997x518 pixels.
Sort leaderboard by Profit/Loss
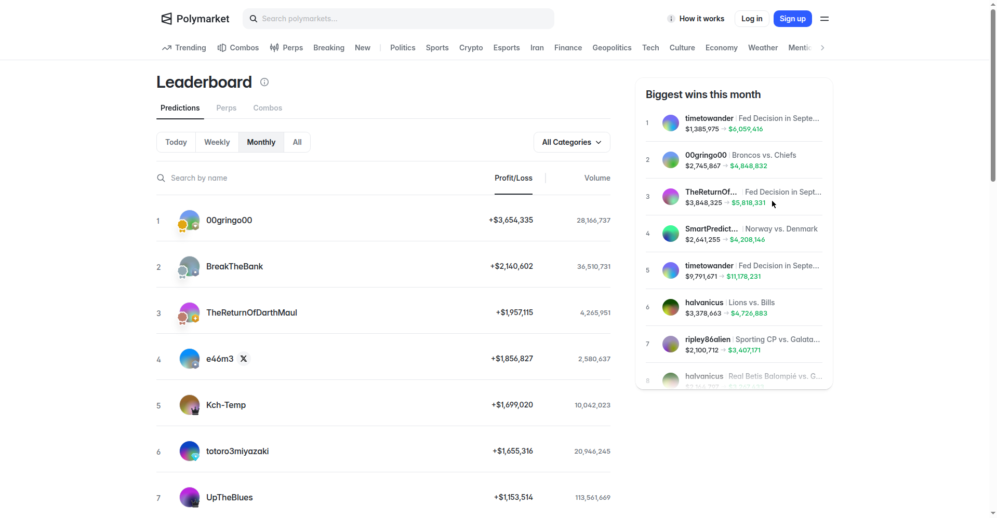513,178
